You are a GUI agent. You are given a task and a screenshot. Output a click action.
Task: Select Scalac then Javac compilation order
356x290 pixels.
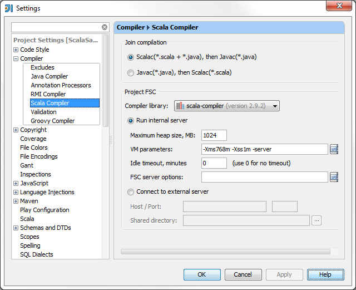coord(131,57)
